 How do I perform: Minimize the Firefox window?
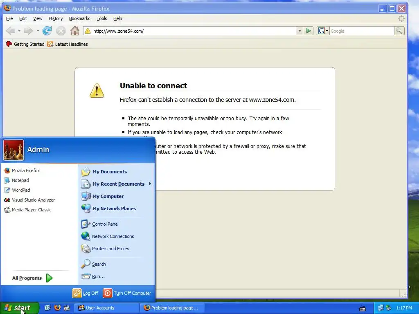coord(383,9)
